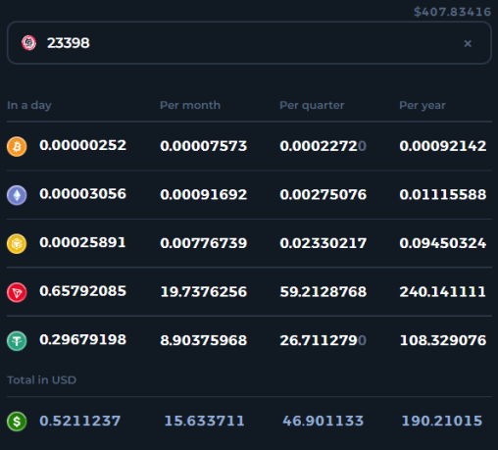Select BNB quarterly value 0.02330217
The width and height of the screenshot is (498, 450).
[323, 243]
